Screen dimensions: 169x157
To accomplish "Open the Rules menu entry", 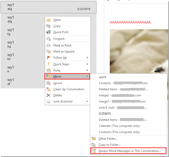I will pos(68,70).
